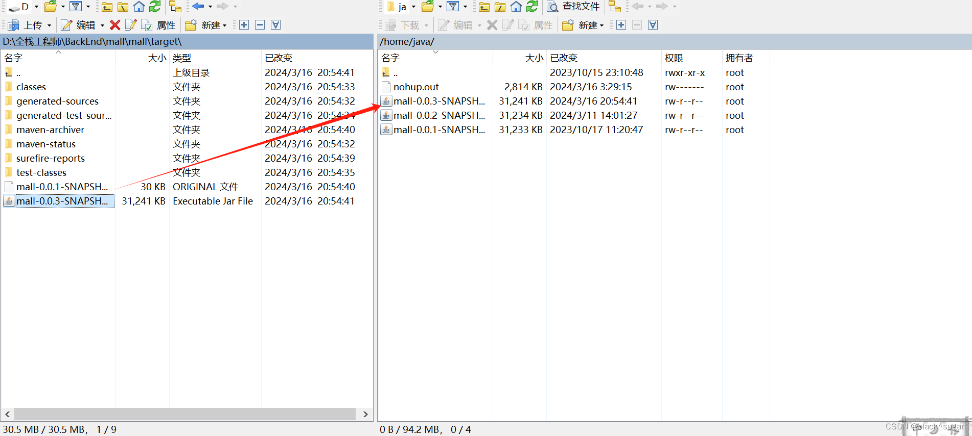Select remote mall-0.0.3-SNAPSH jar

pos(439,101)
